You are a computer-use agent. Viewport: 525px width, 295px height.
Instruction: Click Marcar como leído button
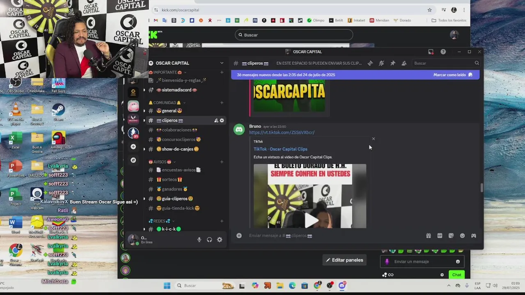point(453,75)
